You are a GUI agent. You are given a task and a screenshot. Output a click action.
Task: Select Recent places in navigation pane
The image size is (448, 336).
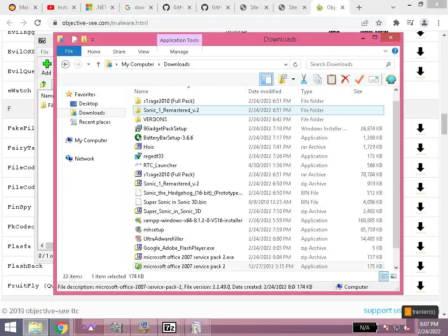pyautogui.click(x=94, y=122)
